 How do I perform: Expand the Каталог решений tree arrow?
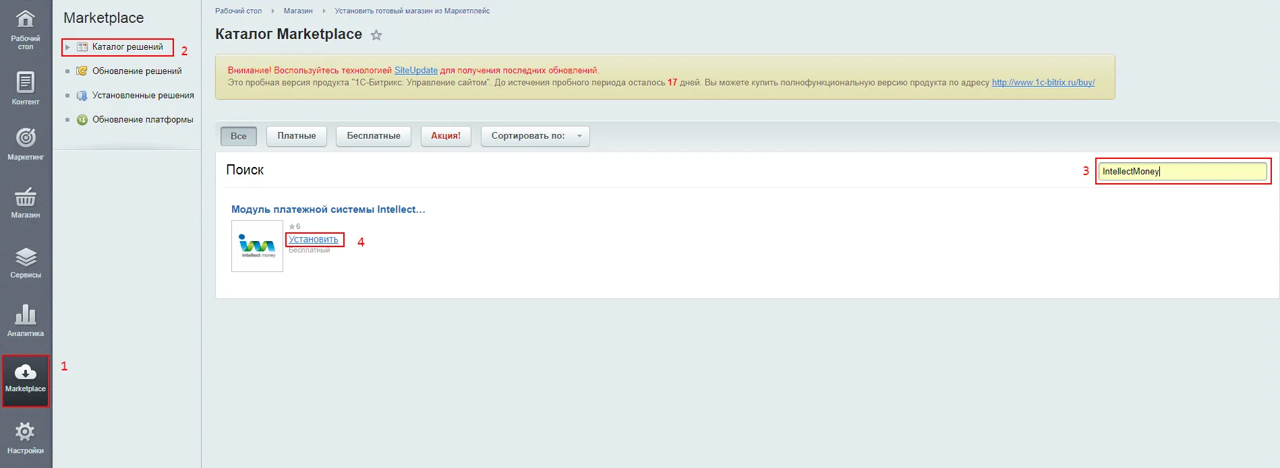coord(67,47)
